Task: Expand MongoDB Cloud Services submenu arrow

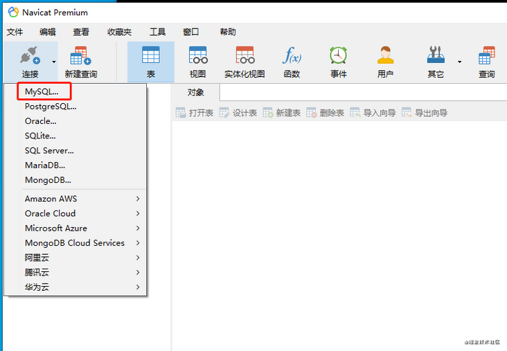Action: point(138,243)
